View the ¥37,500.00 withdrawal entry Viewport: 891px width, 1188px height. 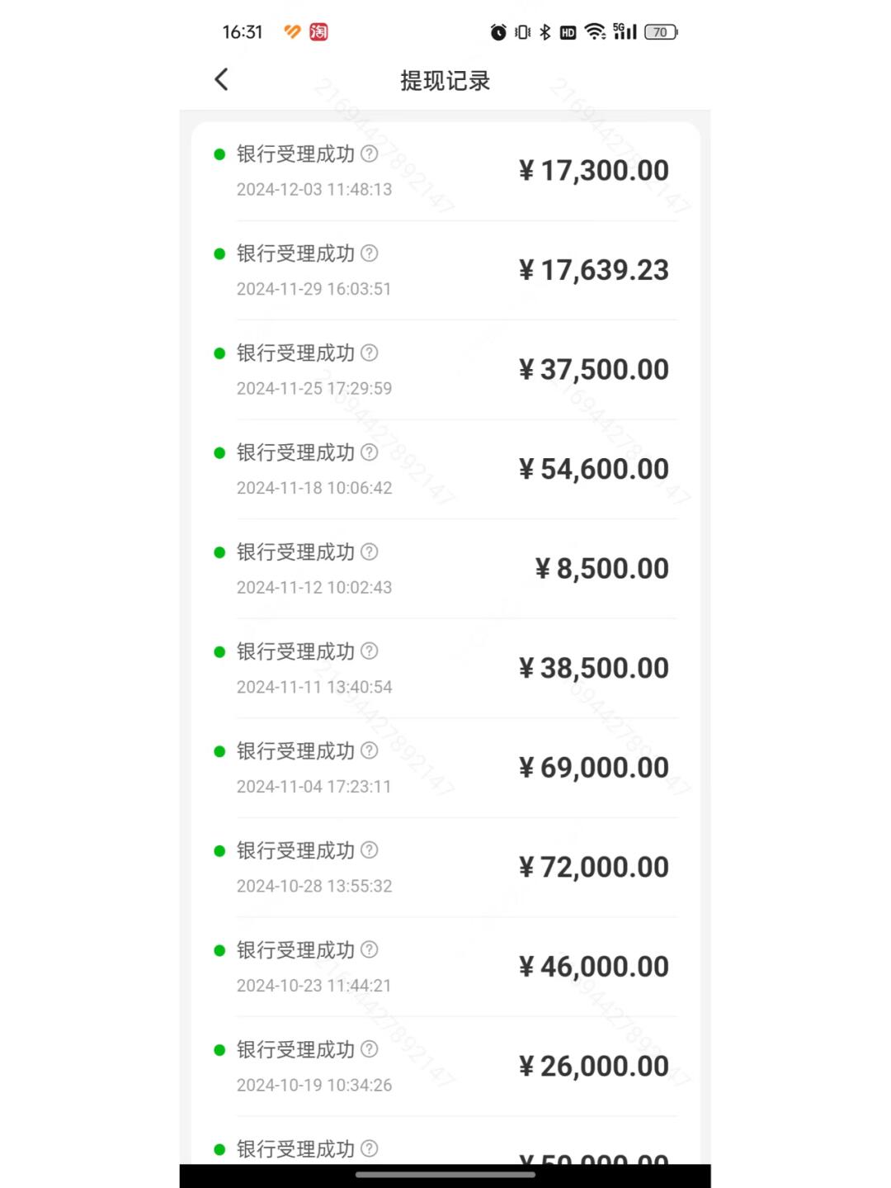point(445,370)
